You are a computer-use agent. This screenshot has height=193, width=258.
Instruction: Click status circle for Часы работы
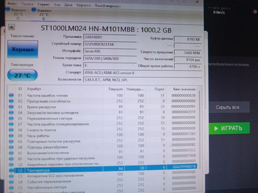[x=11, y=136]
